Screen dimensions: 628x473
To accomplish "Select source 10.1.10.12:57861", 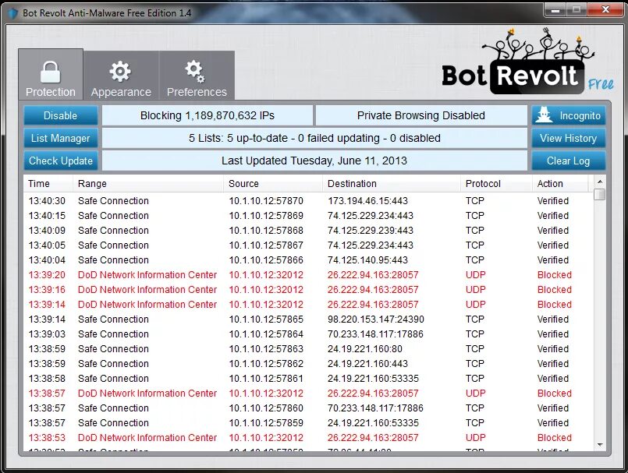I will pos(266,379).
